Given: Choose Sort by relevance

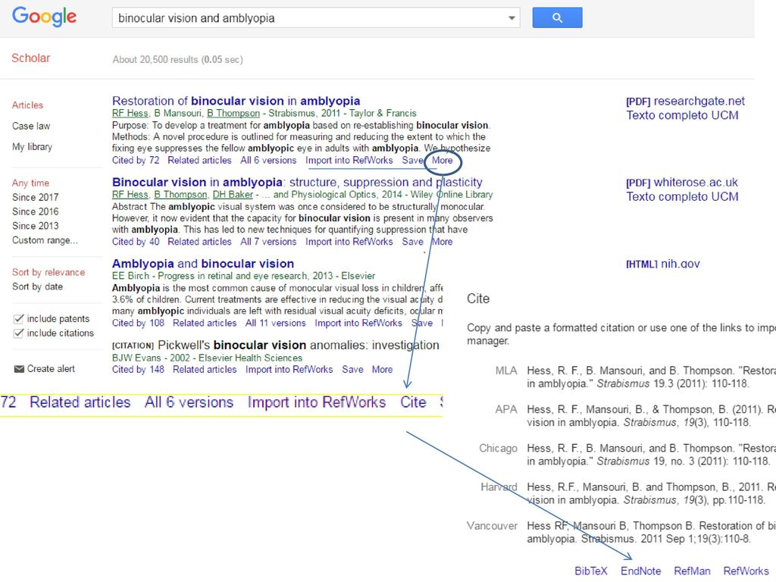Looking at the screenshot, I should click(48, 272).
